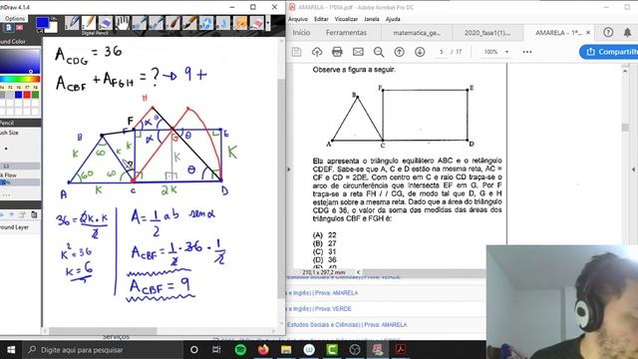
Task: Open the Ajuda menu in Acrobat
Action: click(393, 19)
